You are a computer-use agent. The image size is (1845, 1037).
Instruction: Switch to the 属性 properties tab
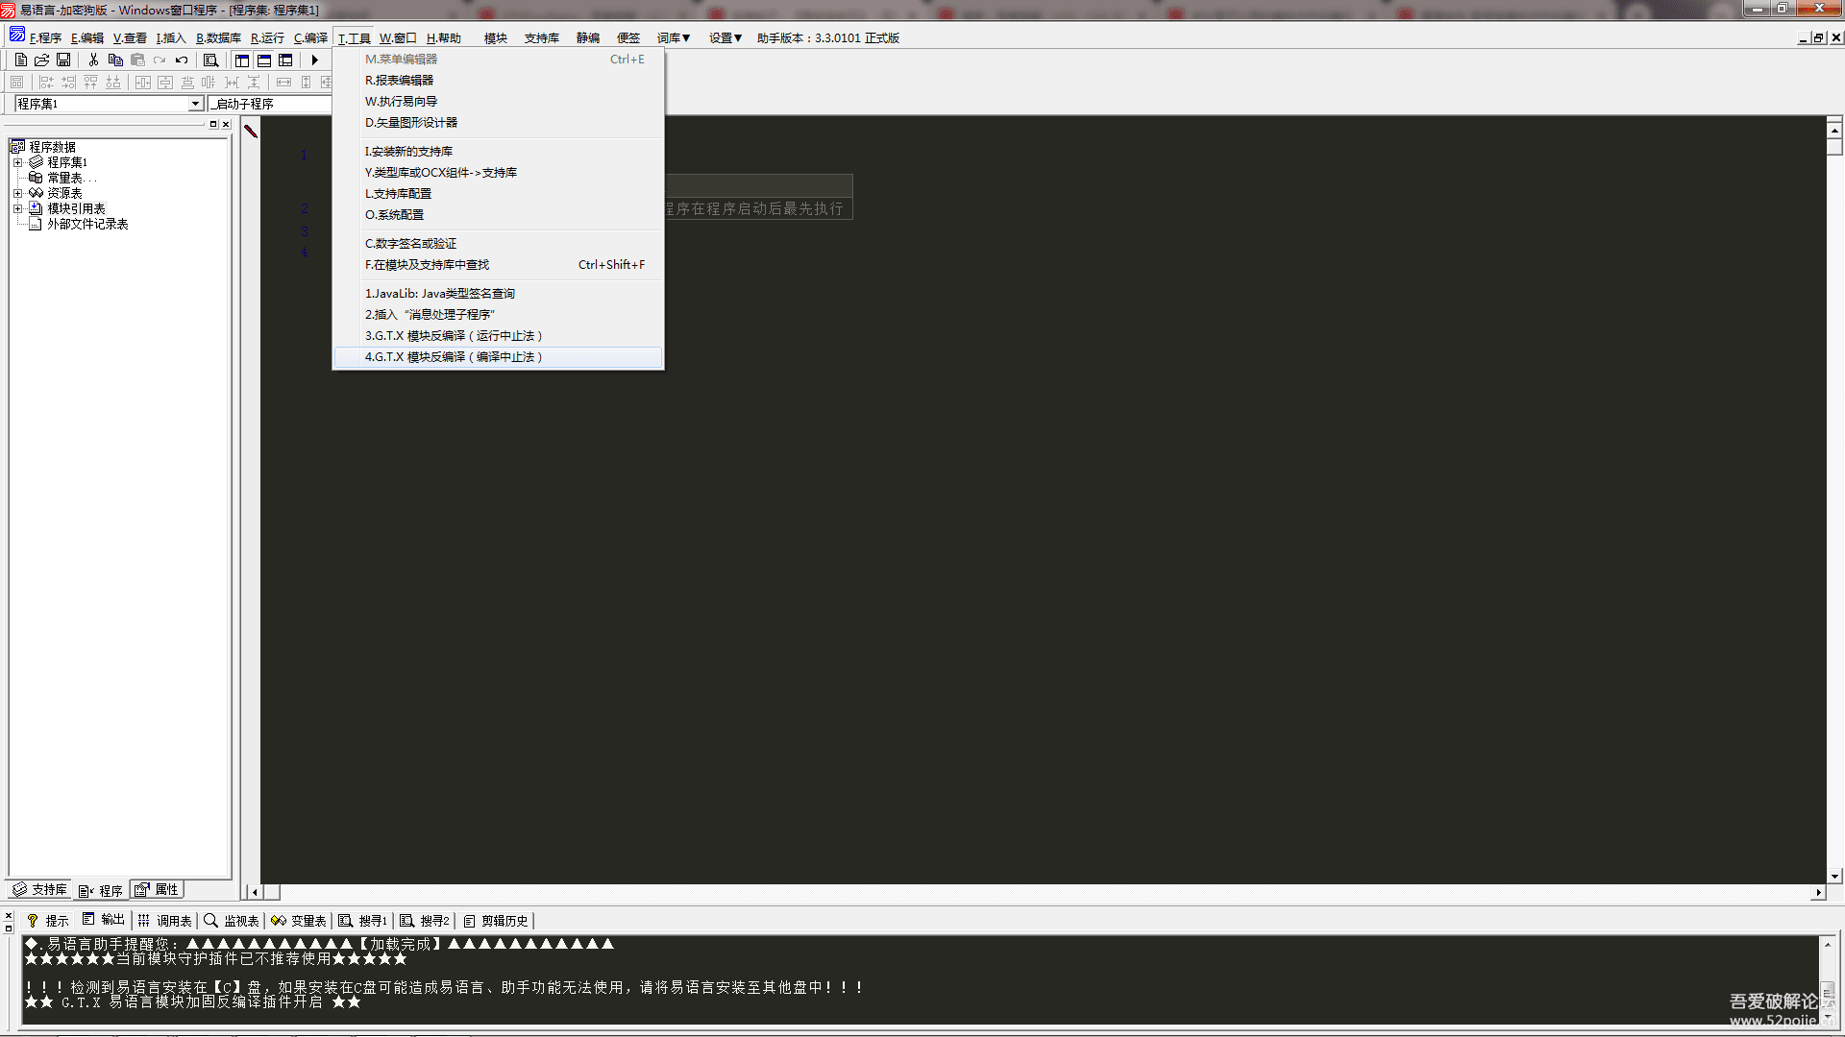[158, 890]
